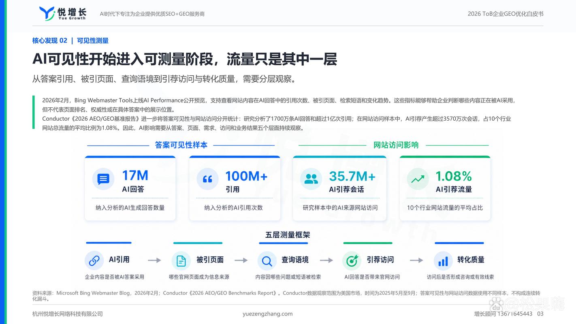This screenshot has width=576, height=324.
Task: Click the 增长顾问 13671645443 phone number
Action: (503, 314)
